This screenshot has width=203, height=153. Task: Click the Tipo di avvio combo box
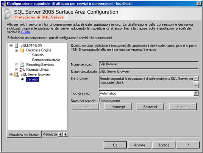click(148, 93)
